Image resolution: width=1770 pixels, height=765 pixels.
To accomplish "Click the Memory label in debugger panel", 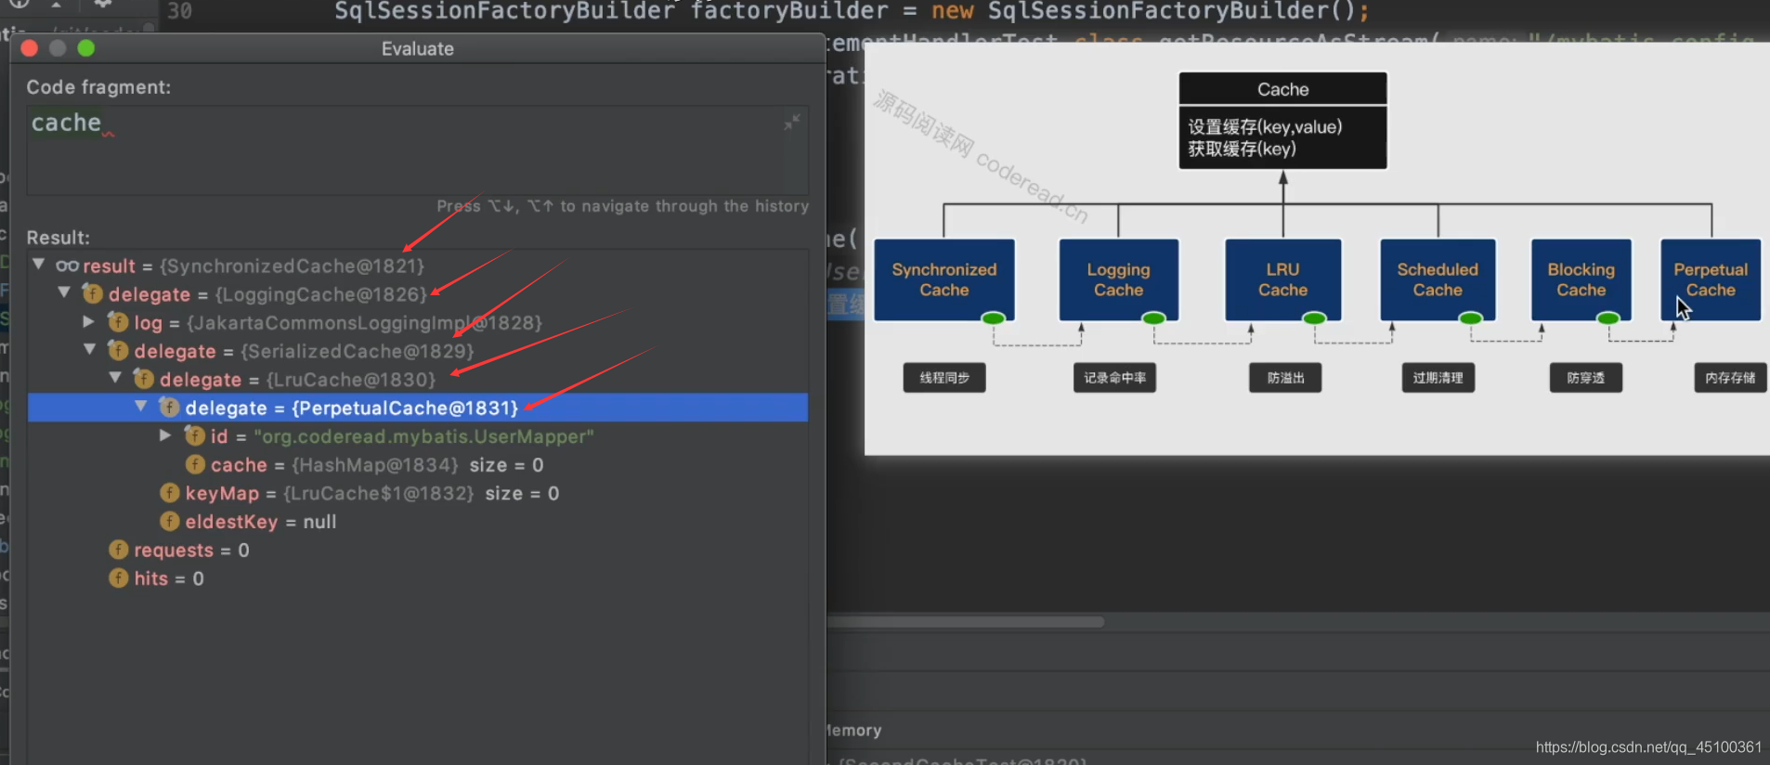I will pos(854,731).
